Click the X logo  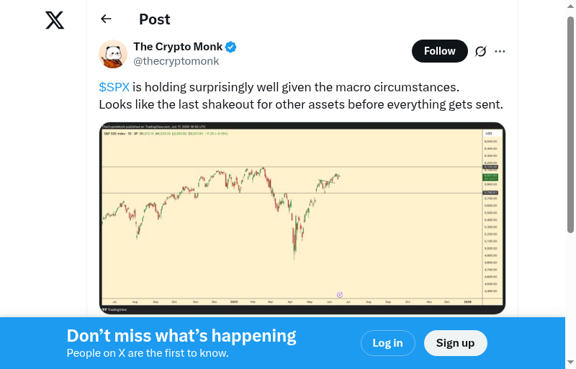pos(55,20)
